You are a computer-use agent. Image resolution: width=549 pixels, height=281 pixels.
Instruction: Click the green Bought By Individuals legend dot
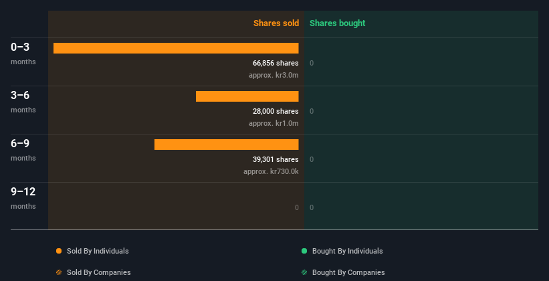point(304,251)
